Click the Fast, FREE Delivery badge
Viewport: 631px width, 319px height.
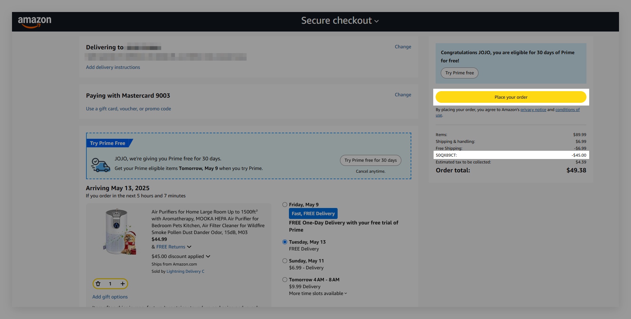(x=313, y=213)
